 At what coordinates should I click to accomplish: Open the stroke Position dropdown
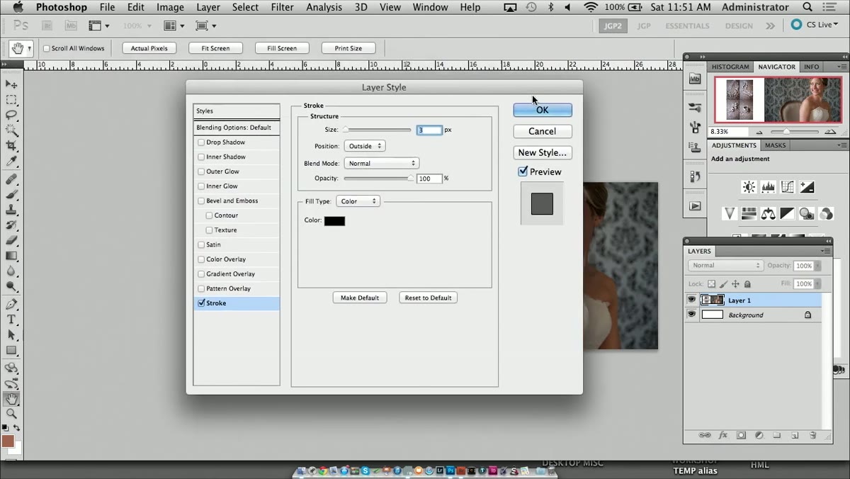tap(364, 146)
